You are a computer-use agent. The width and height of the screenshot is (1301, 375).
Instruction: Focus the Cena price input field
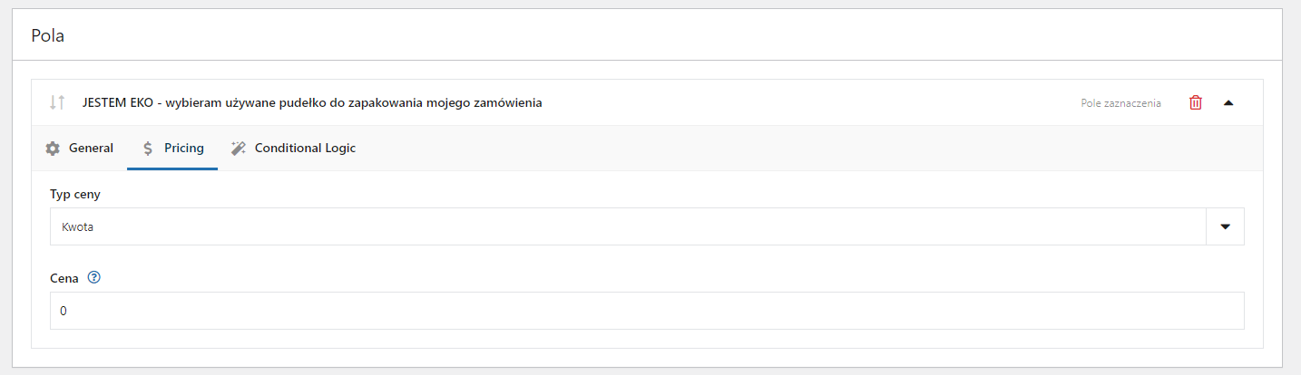pos(647,311)
